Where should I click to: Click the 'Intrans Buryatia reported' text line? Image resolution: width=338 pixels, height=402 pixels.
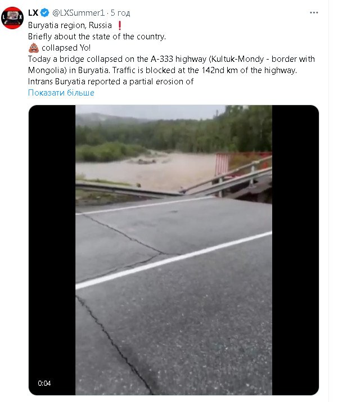pos(111,82)
